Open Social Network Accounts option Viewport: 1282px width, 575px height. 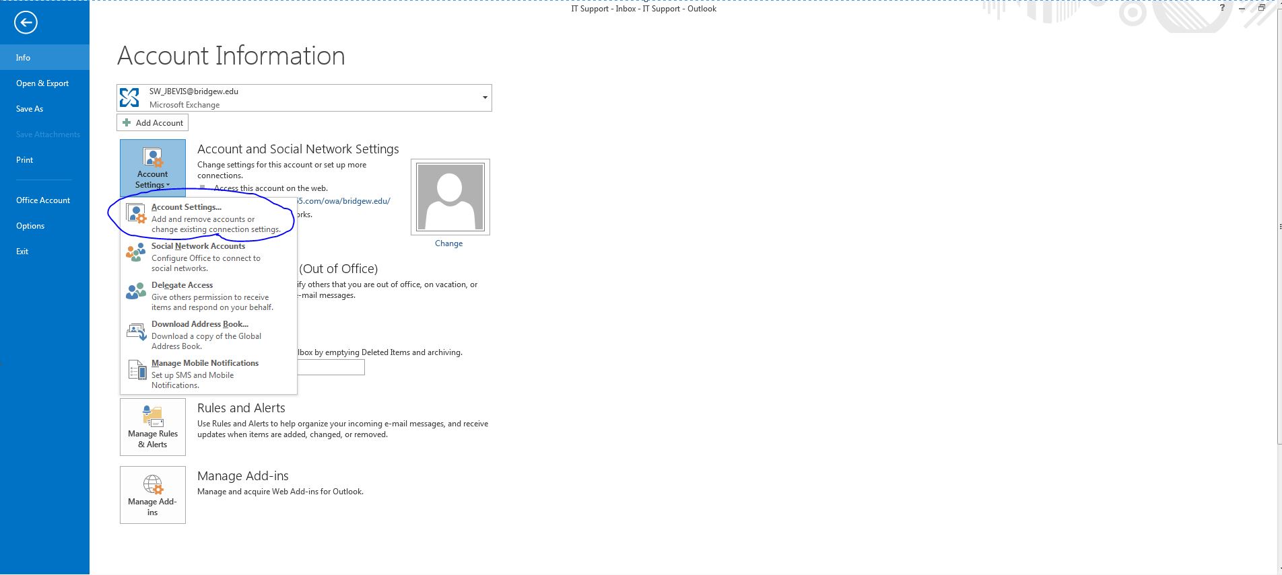[198, 246]
